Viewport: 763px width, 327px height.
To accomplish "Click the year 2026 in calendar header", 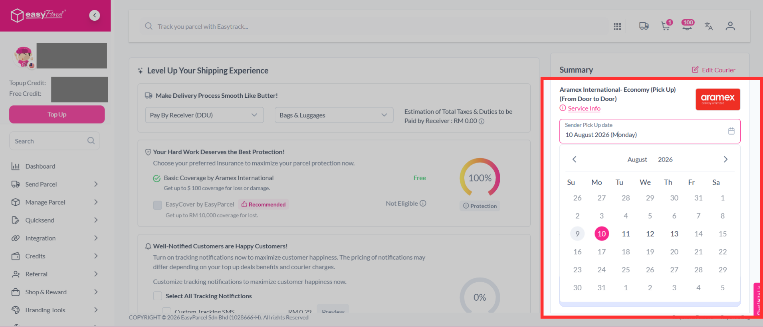I will (x=665, y=160).
